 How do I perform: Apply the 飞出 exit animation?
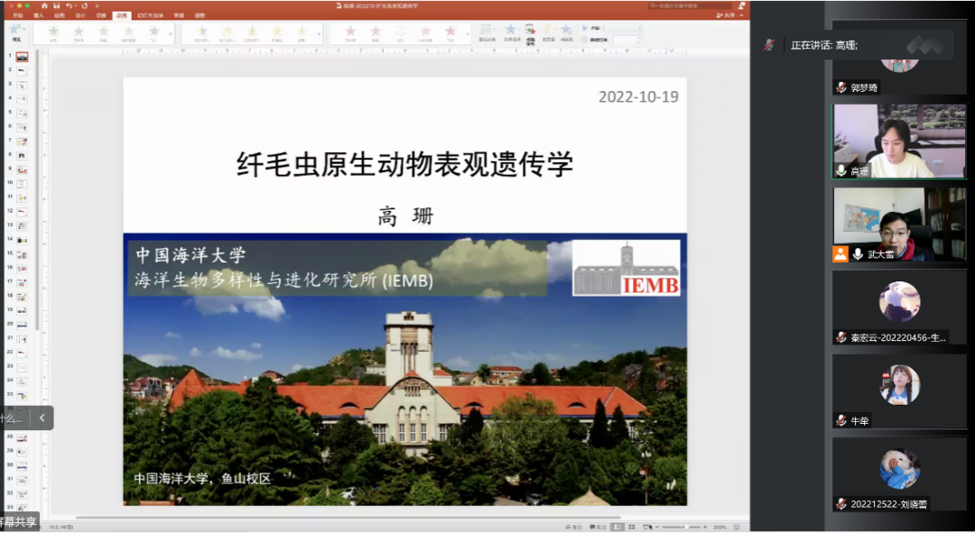coord(450,33)
